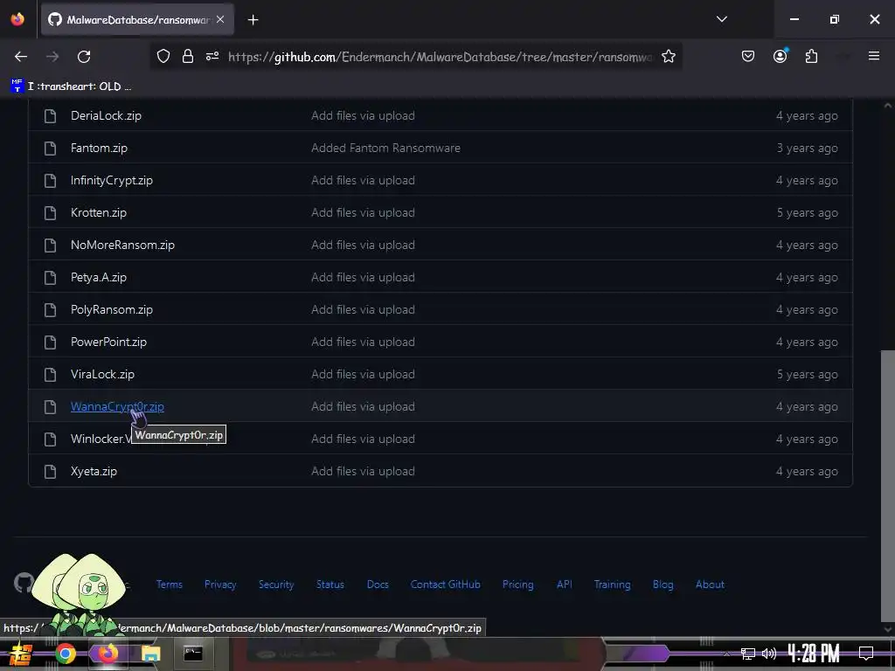Open Privacy footer link
This screenshot has height=671, width=895.
220,585
